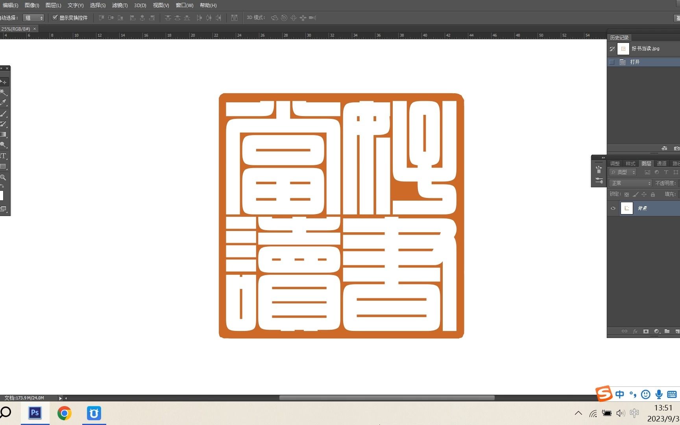
Task: Click the horizontal canvas scrollbar
Action: point(386,398)
